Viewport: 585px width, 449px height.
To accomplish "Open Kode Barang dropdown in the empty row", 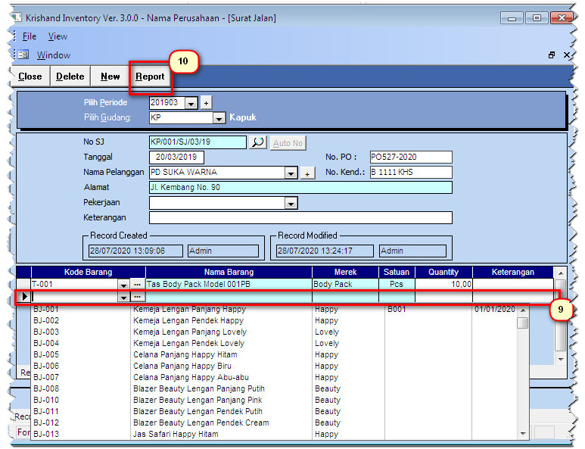I will coord(123,297).
